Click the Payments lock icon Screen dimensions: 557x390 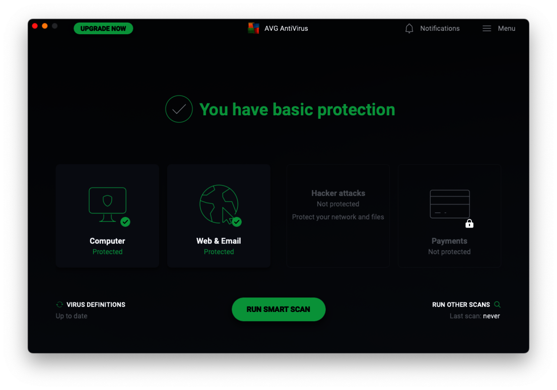pyautogui.click(x=469, y=223)
